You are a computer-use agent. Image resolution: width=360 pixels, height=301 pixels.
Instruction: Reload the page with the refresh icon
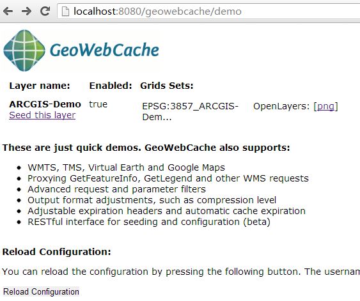tap(45, 11)
